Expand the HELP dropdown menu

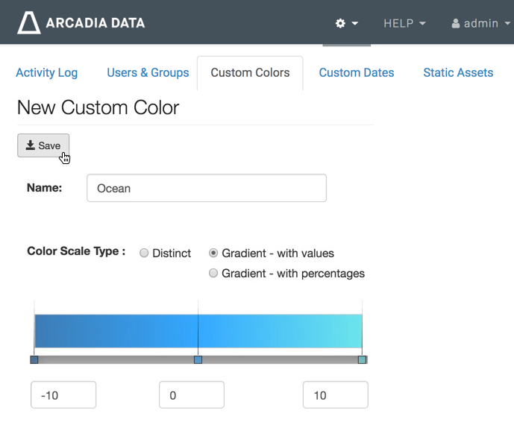(x=404, y=23)
